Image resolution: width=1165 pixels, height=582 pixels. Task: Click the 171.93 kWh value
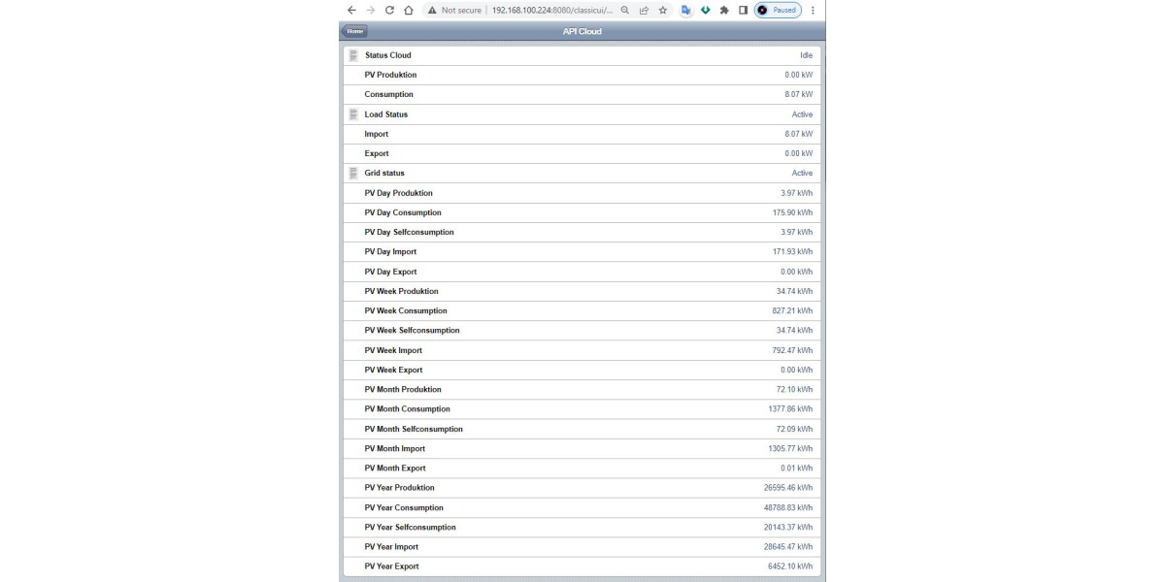click(793, 251)
